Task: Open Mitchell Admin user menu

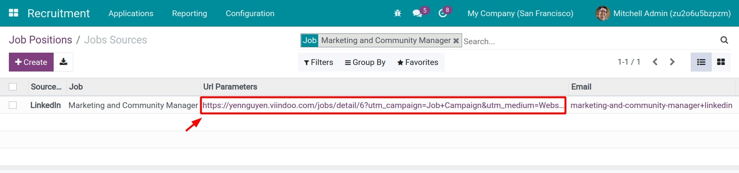Action: point(663,13)
